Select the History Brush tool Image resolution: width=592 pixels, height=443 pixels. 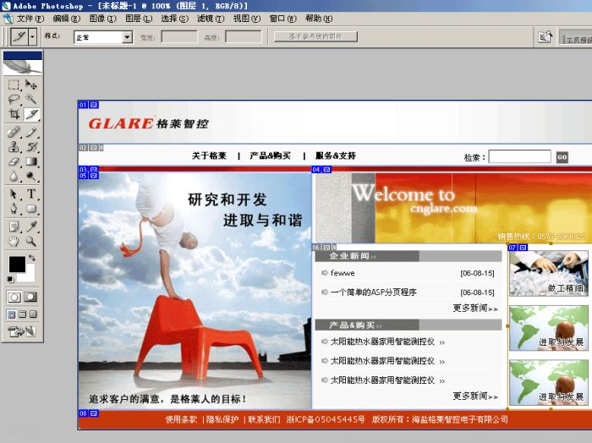click(x=31, y=147)
